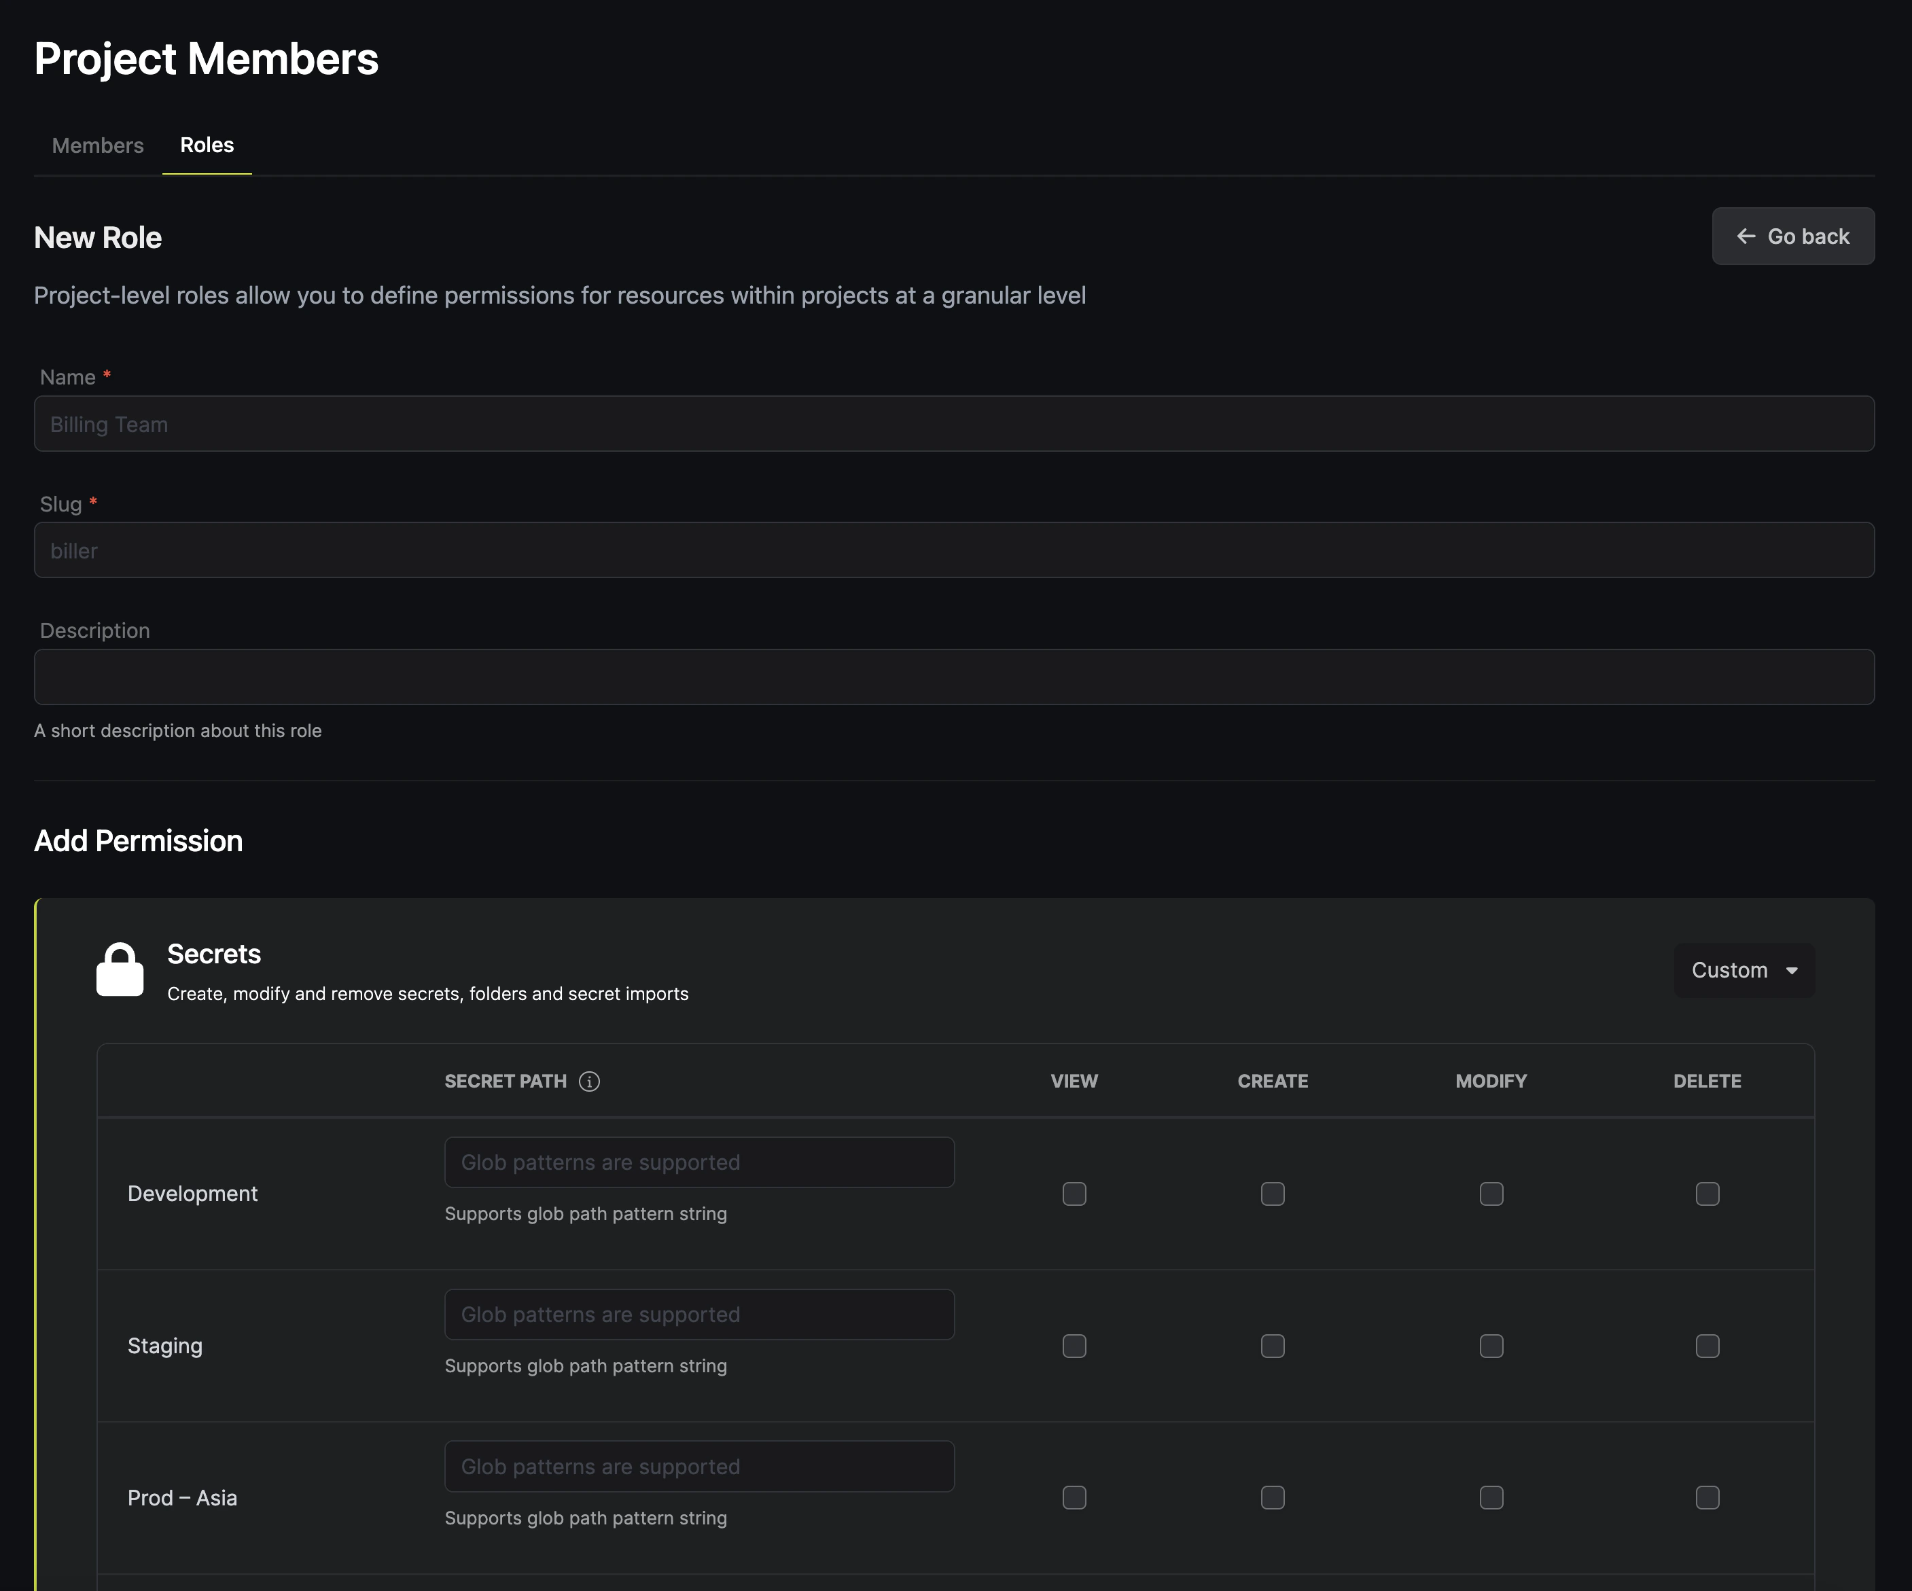Click the 'New Role' heading
The width and height of the screenshot is (1912, 1591).
99,238
